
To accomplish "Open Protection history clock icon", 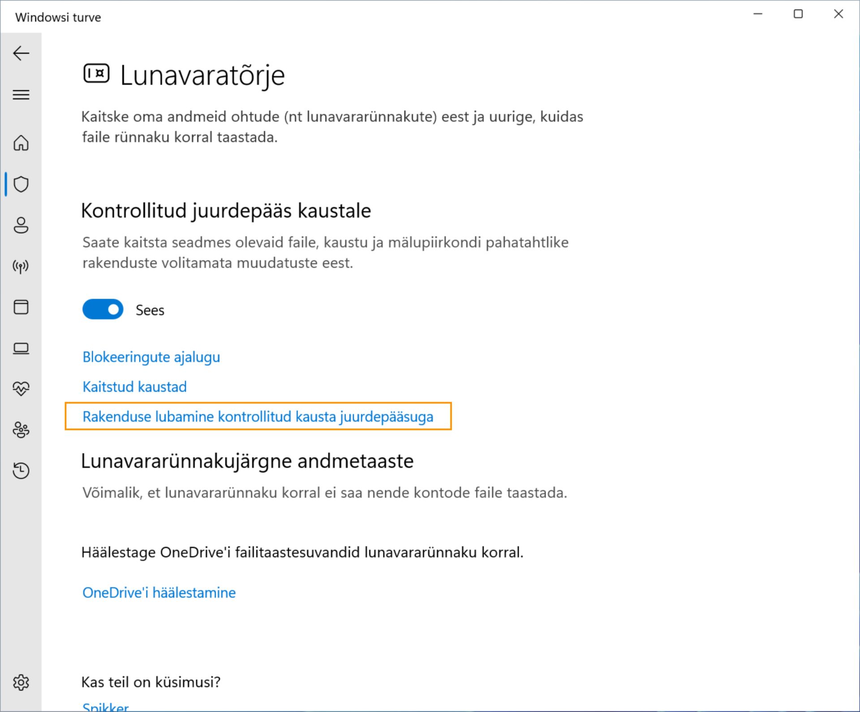I will tap(21, 471).
